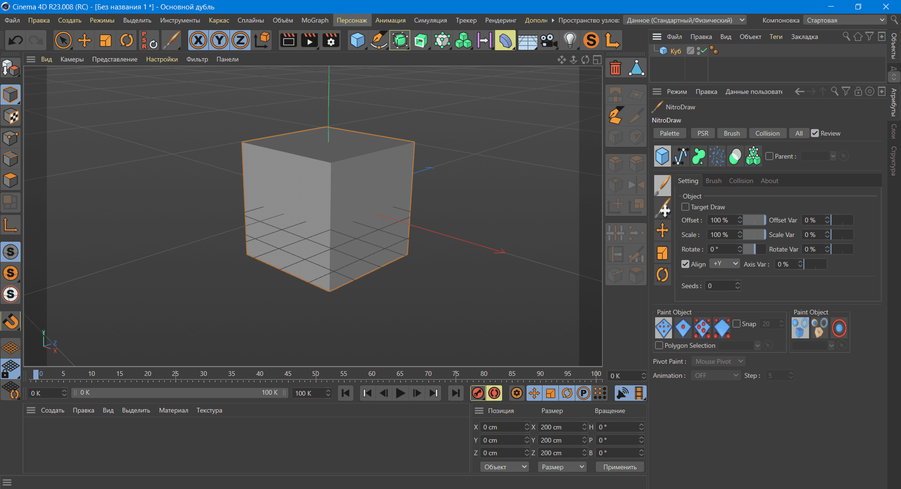Open the Стартовая layout dropdown
The height and width of the screenshot is (489, 901).
(844, 20)
